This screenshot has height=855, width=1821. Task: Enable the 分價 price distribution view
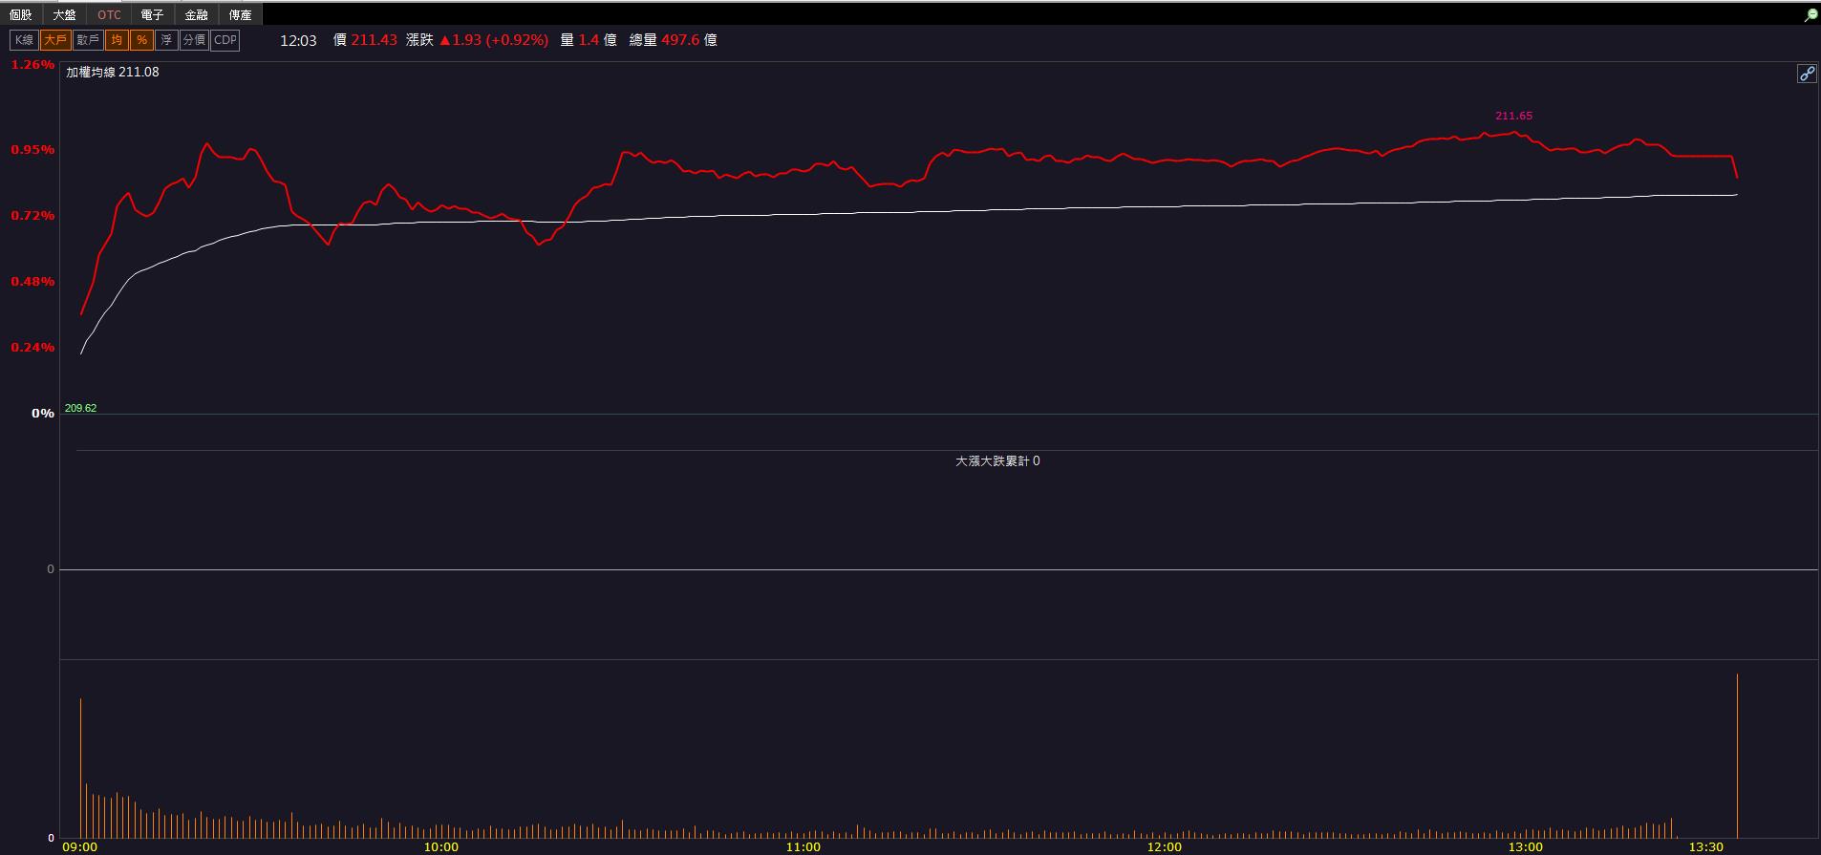pyautogui.click(x=194, y=40)
